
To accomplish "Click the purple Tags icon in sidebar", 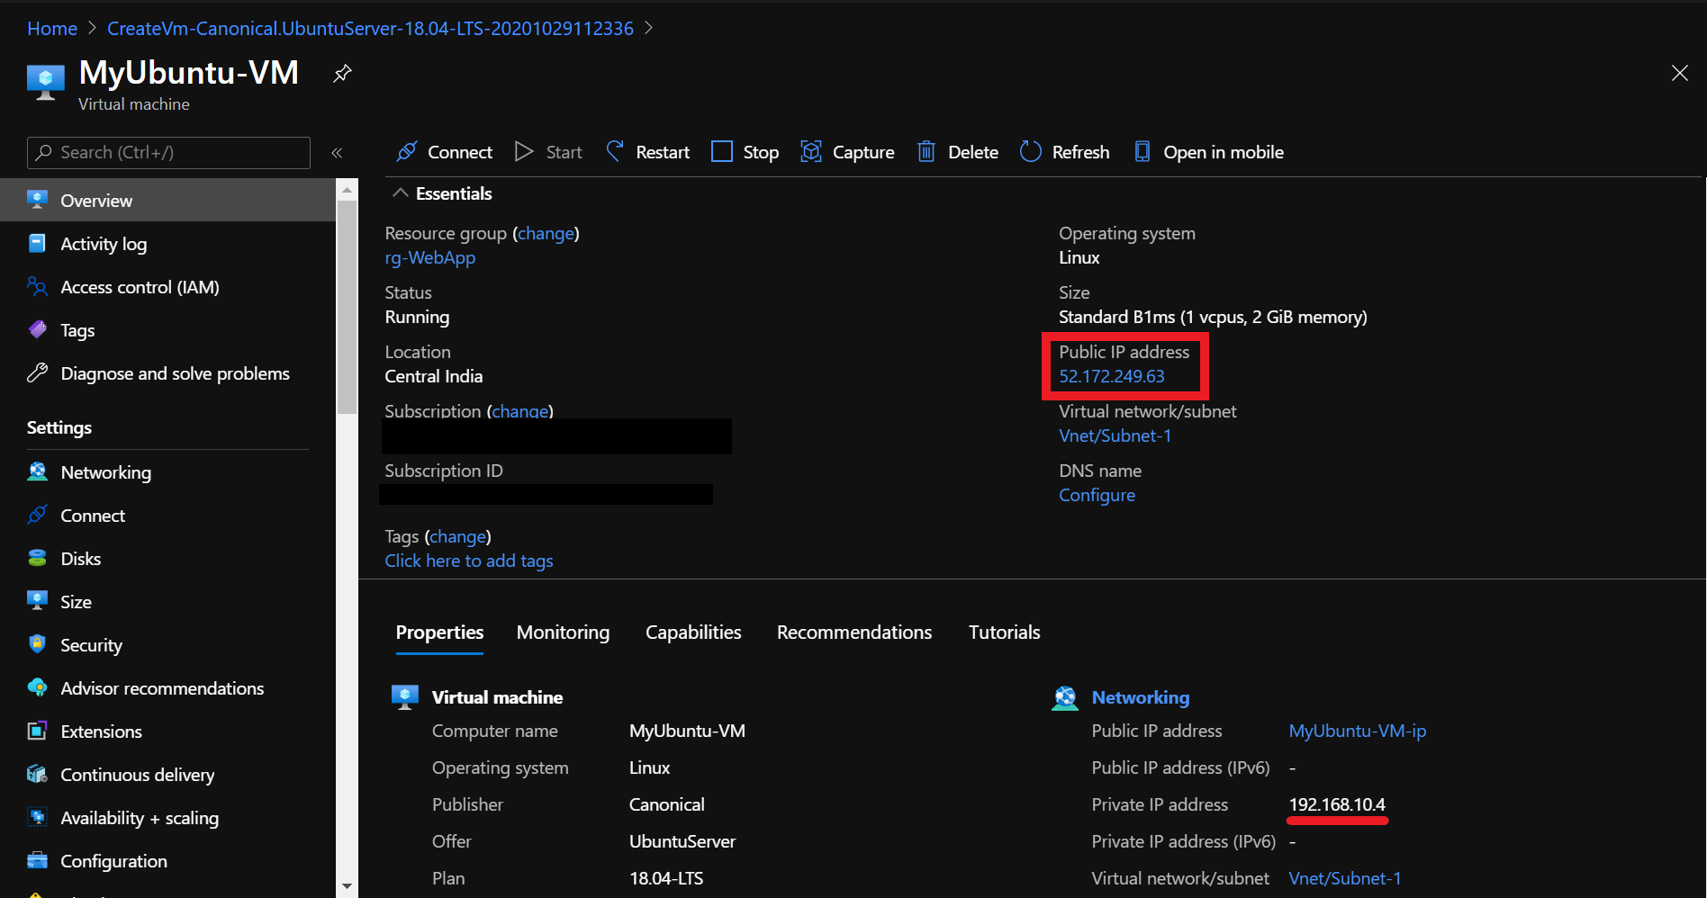I will [37, 329].
